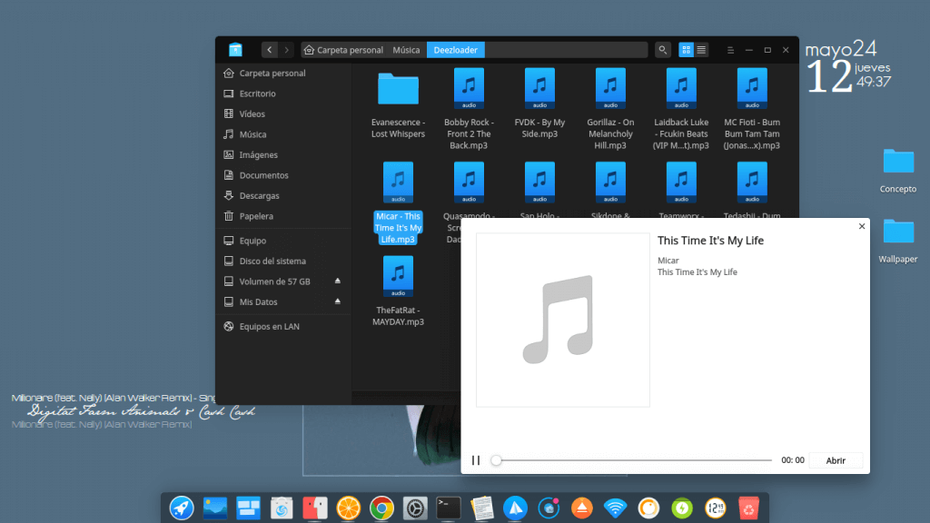This screenshot has height=523, width=930.
Task: Select Música in the breadcrumb path
Action: (406, 50)
